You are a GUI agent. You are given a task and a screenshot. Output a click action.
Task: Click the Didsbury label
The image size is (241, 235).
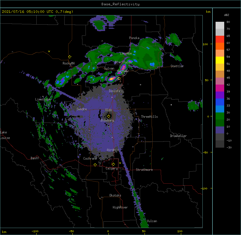(107, 120)
